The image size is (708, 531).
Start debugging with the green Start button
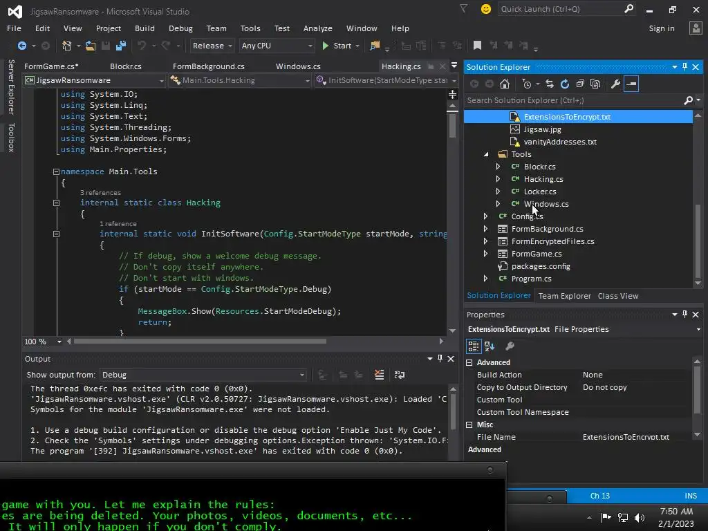pos(337,46)
